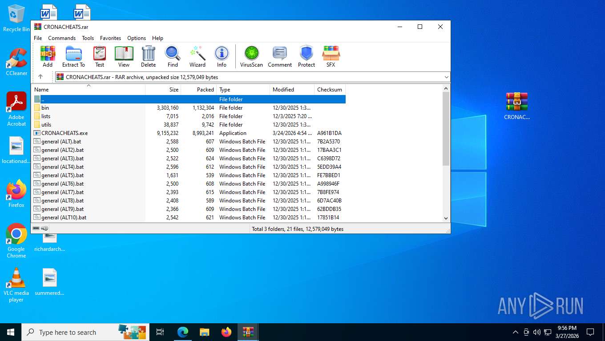Add a Comment to the archive

(280, 56)
